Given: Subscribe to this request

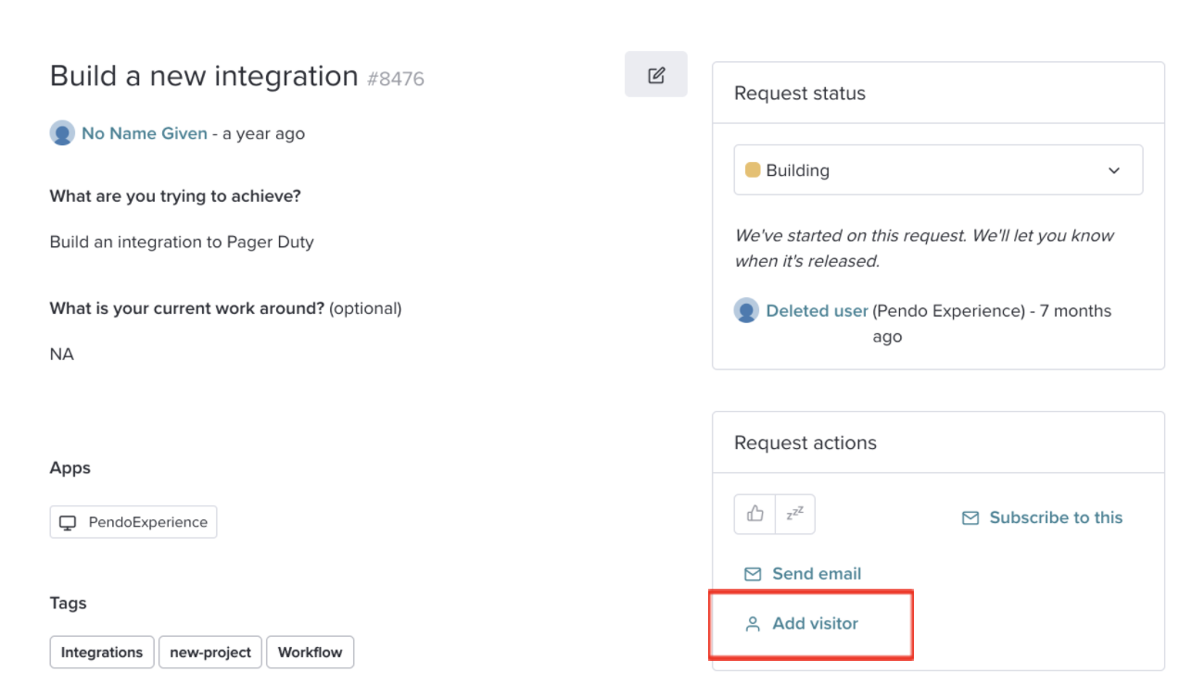Looking at the screenshot, I should tap(1043, 517).
